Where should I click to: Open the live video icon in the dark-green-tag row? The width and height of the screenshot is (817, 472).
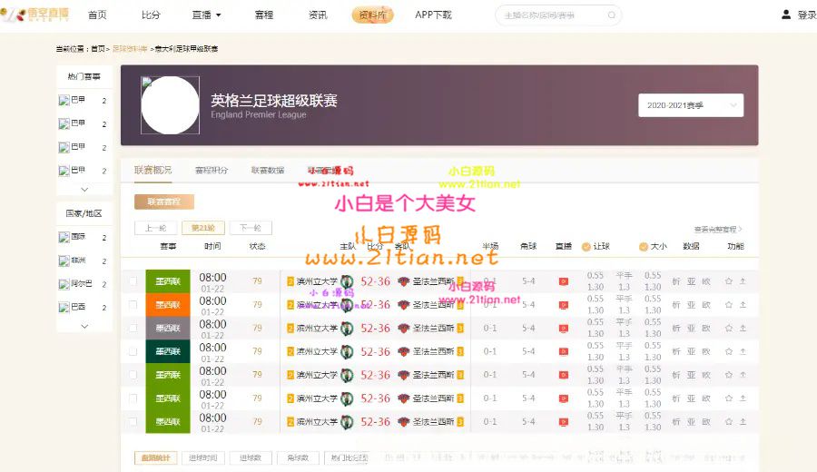pos(563,351)
